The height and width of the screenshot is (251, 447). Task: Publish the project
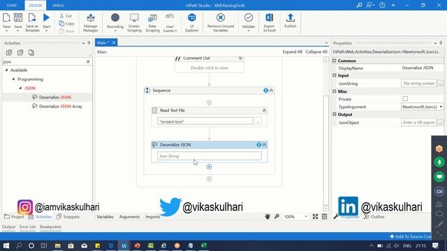291,21
